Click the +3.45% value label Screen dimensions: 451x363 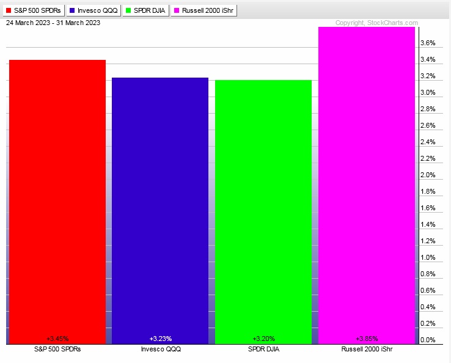click(57, 339)
